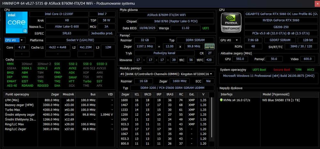Click the Socket V (LGA1700) platform field
This screenshot has width=320, height=149.
(x=80, y=40)
